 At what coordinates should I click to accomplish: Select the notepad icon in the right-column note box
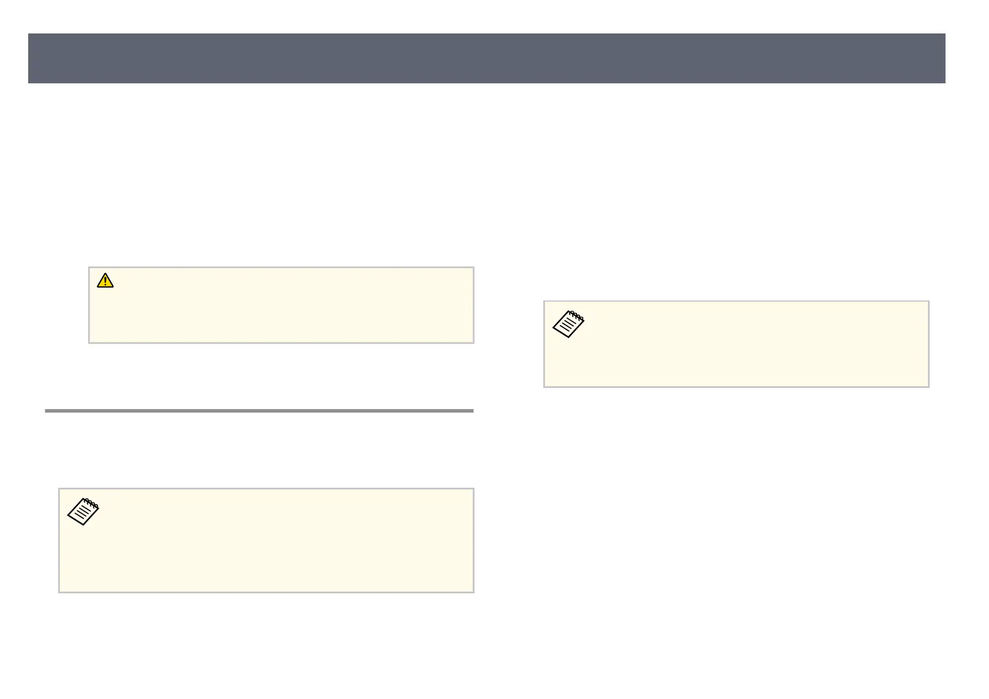coord(568,324)
